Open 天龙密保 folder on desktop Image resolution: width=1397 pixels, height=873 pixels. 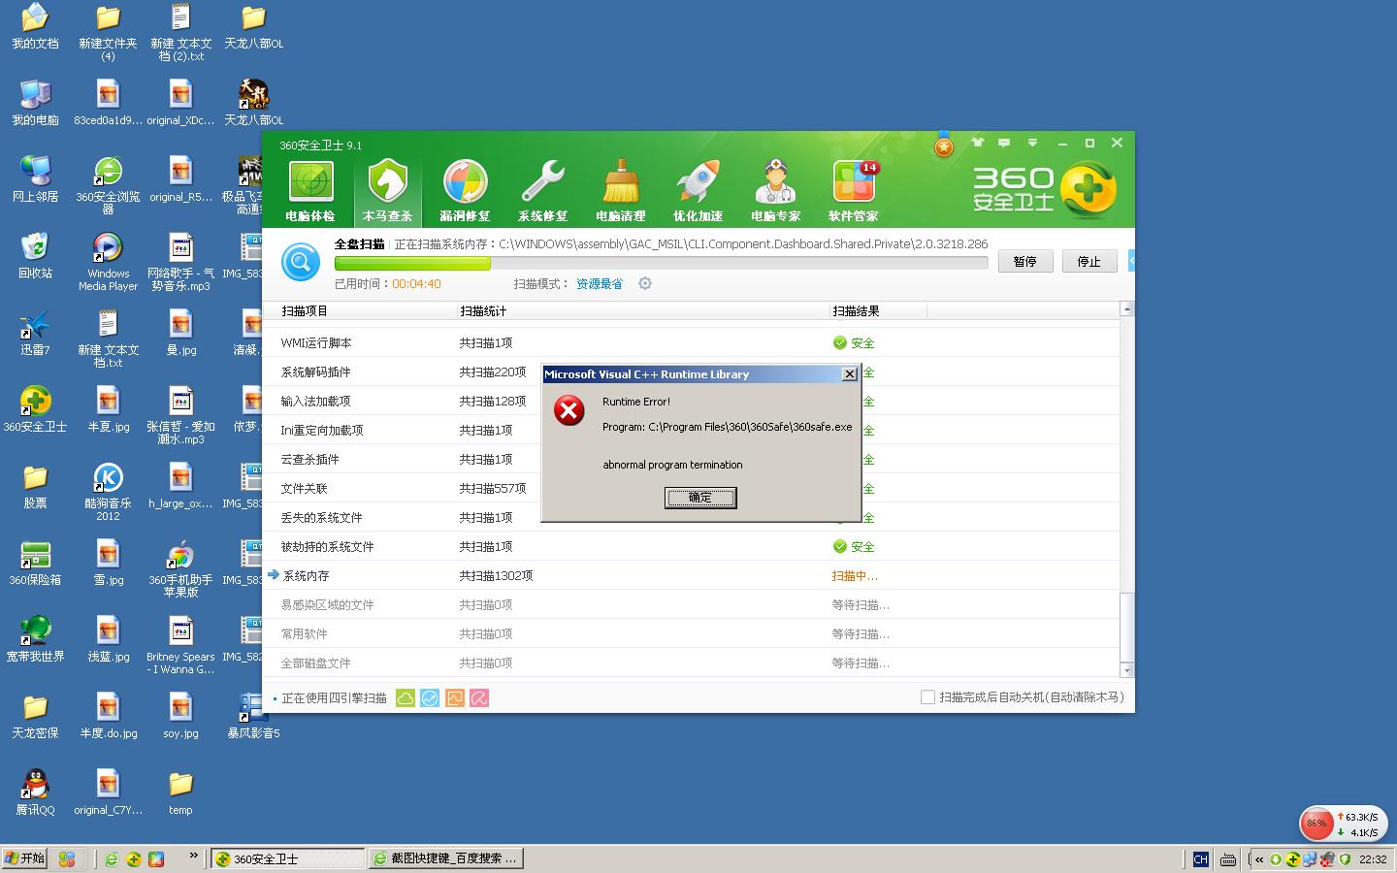point(35,715)
